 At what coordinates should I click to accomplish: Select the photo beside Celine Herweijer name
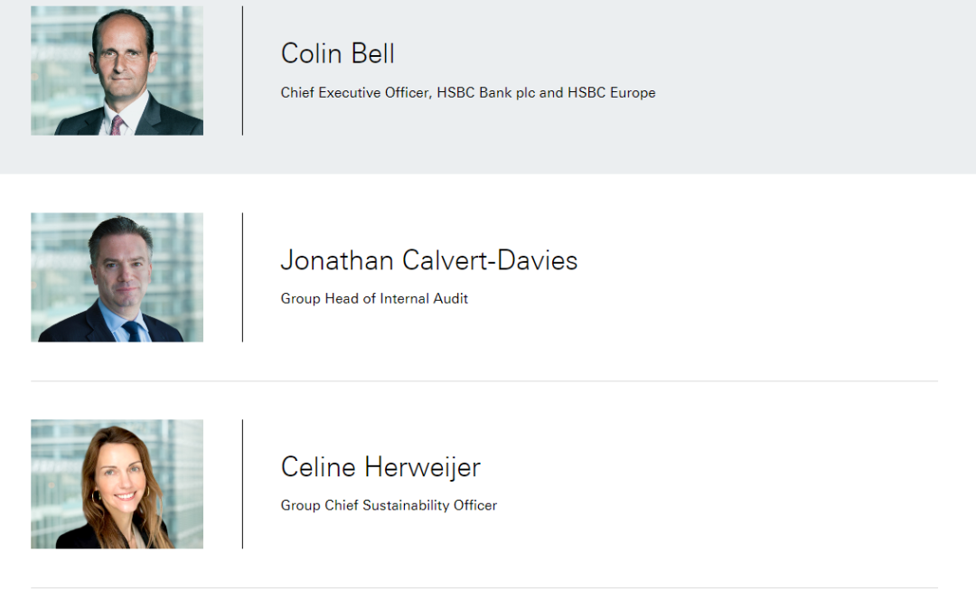117,484
